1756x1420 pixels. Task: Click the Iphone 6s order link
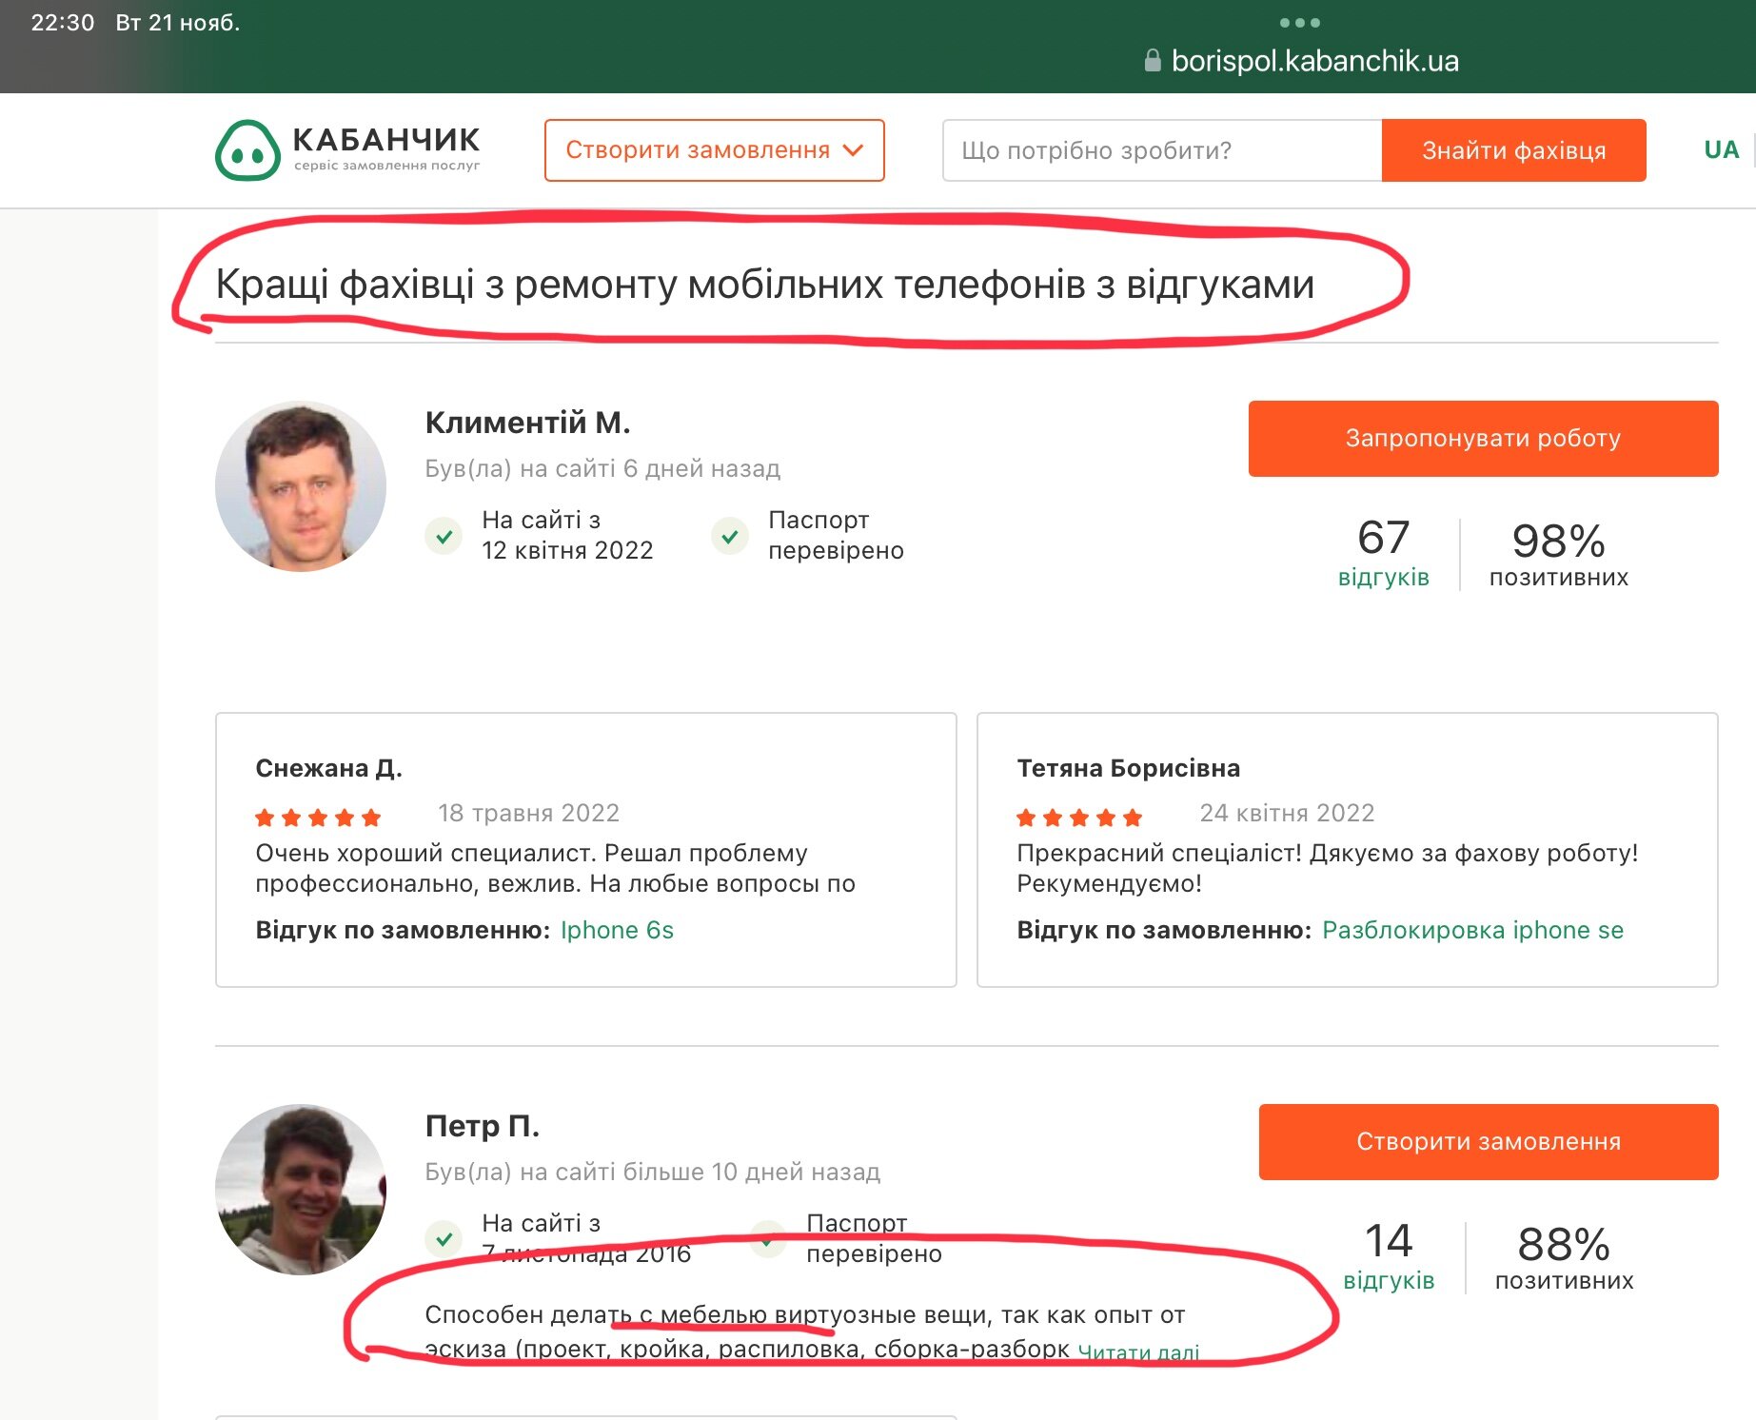617,930
